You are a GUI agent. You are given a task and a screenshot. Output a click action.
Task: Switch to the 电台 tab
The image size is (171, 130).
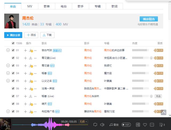(x=64, y=6)
